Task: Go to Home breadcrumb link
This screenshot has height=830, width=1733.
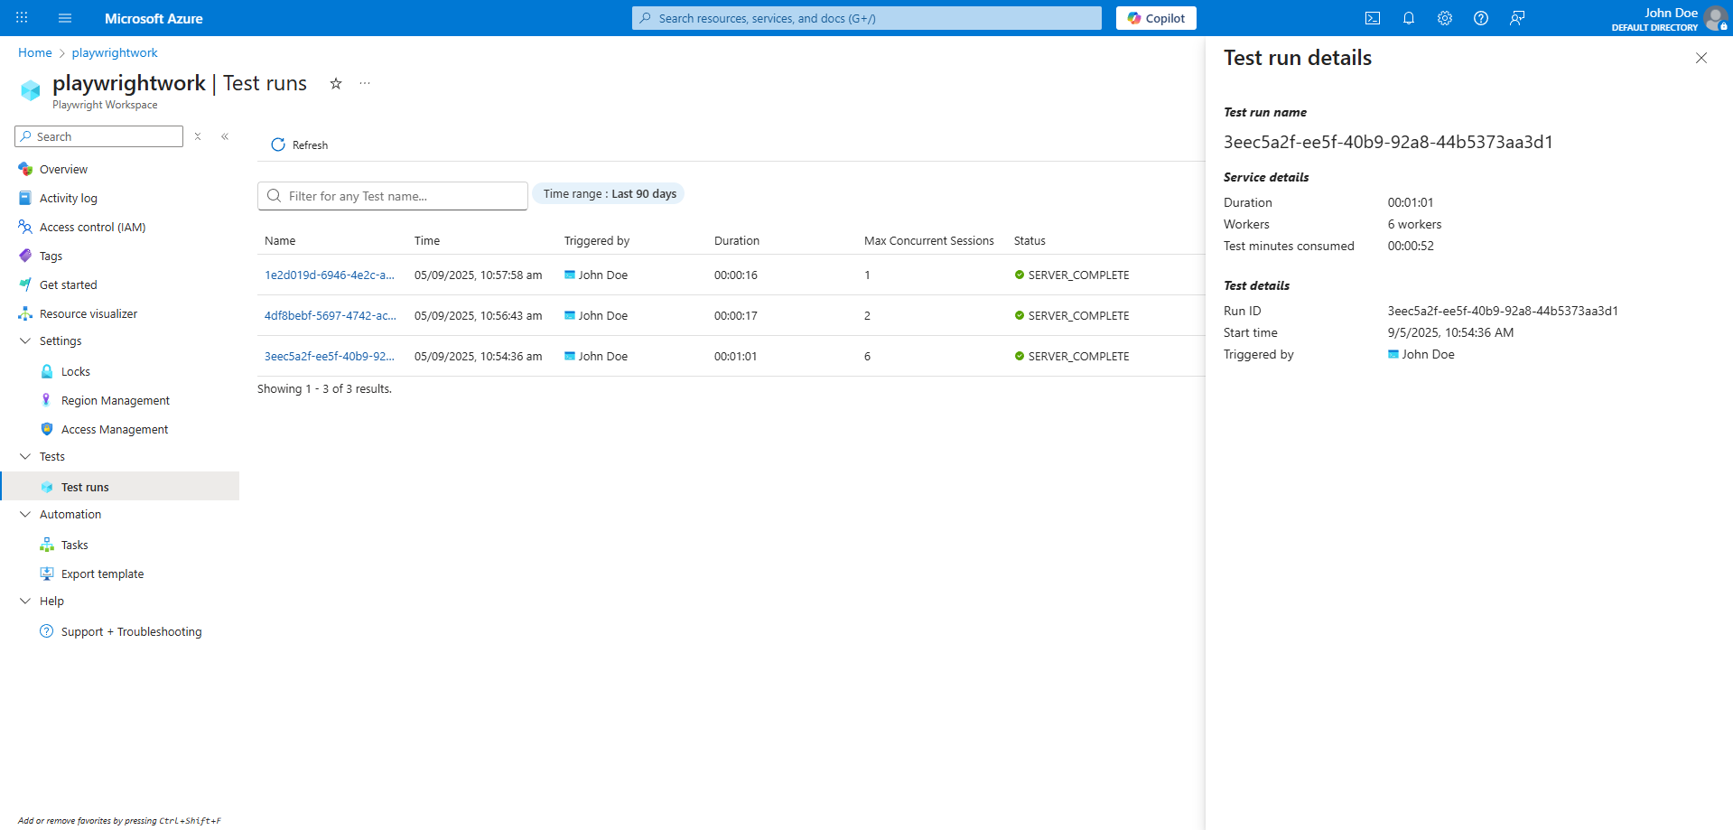Action: tap(34, 52)
